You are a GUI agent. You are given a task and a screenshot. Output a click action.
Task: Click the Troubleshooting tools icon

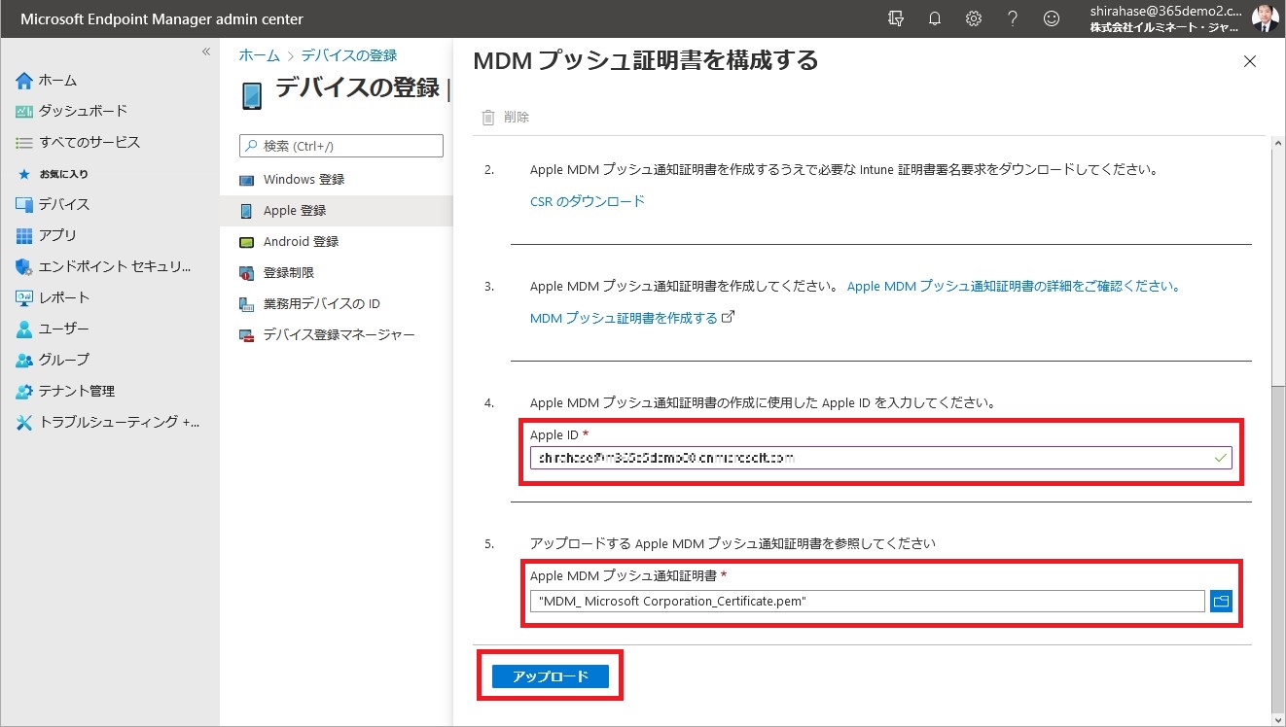(x=24, y=422)
